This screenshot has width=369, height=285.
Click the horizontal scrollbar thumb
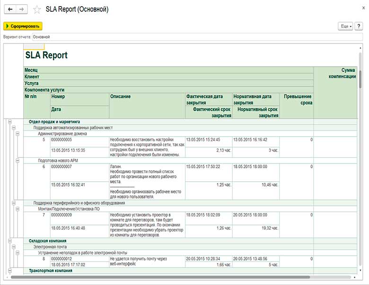(160, 277)
